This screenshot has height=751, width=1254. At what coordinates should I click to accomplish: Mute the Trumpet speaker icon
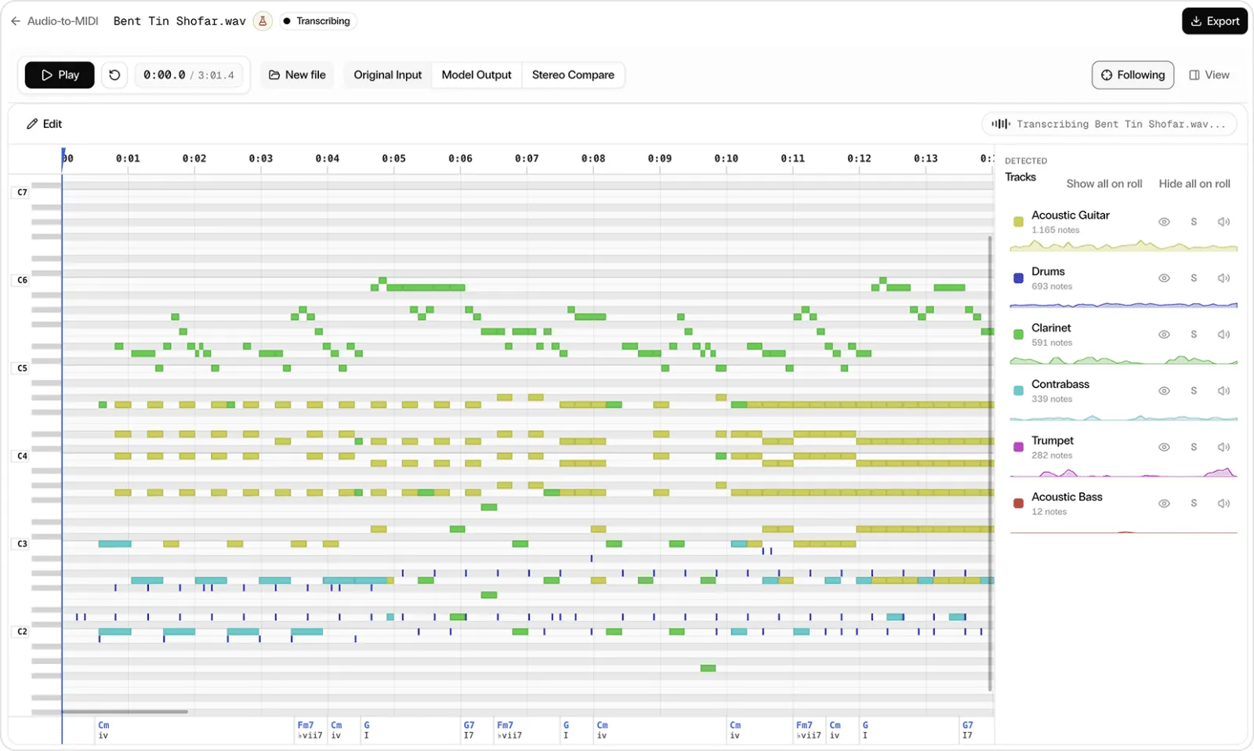(x=1223, y=448)
